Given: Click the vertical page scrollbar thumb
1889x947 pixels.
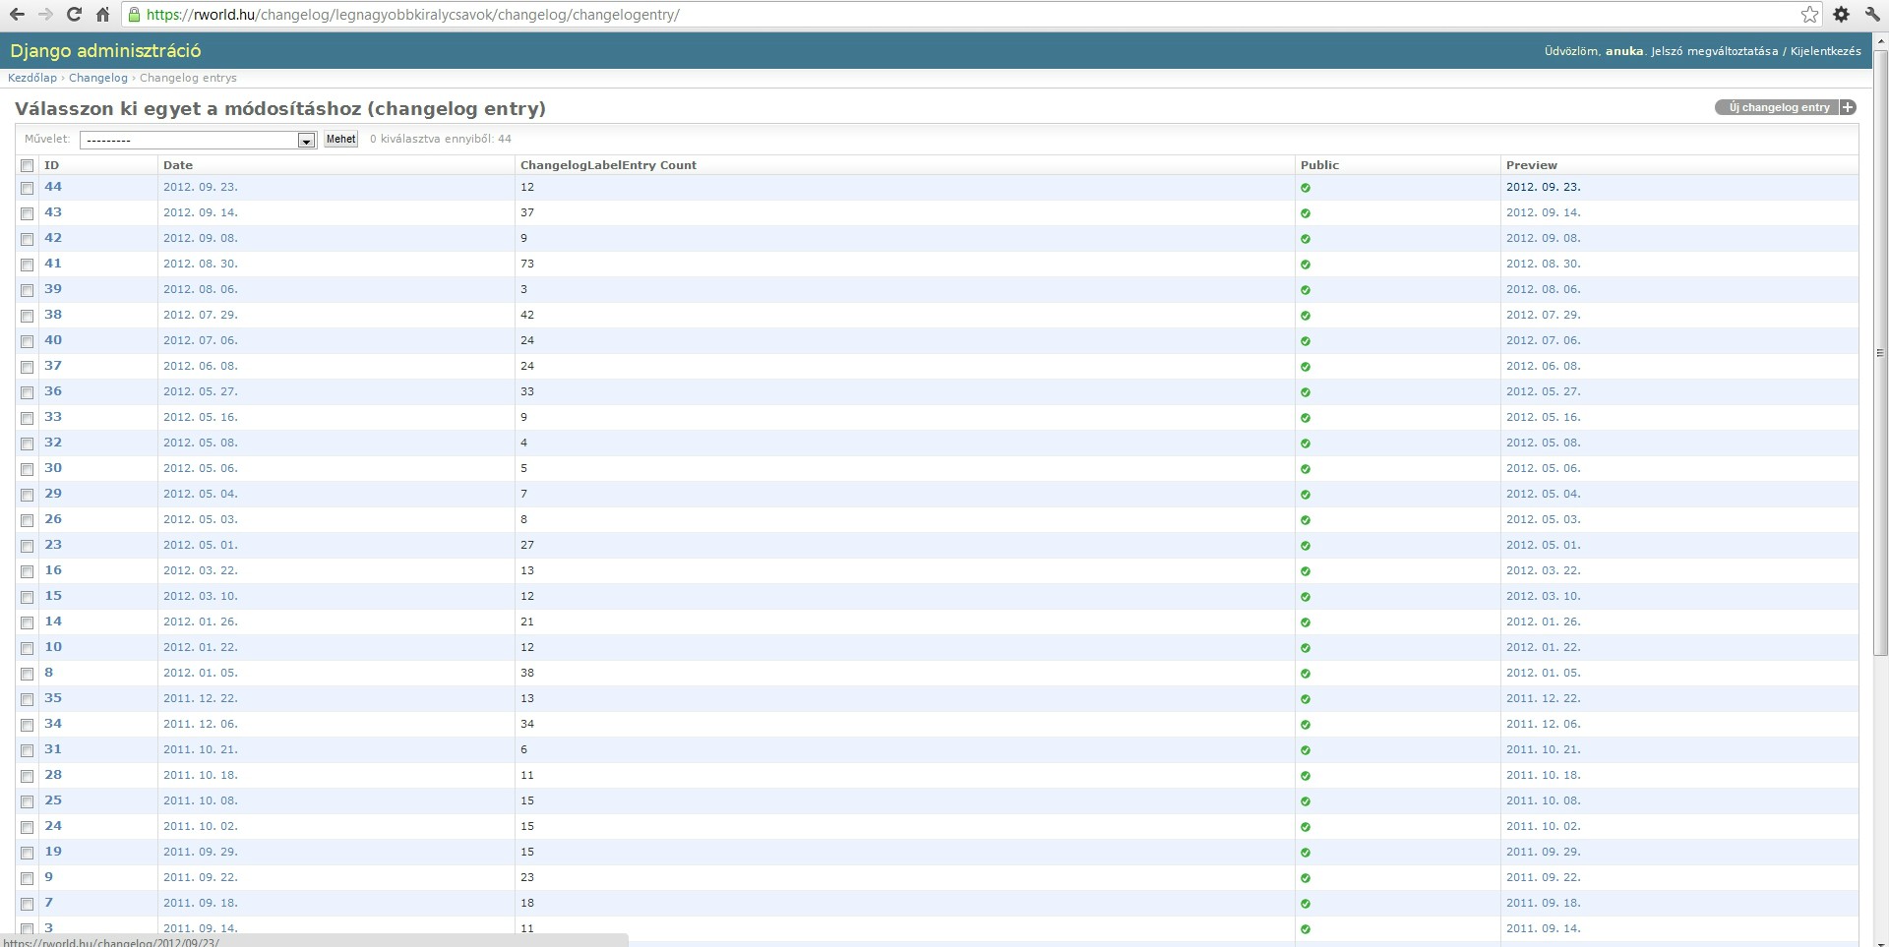Looking at the screenshot, I should coord(1880,354).
